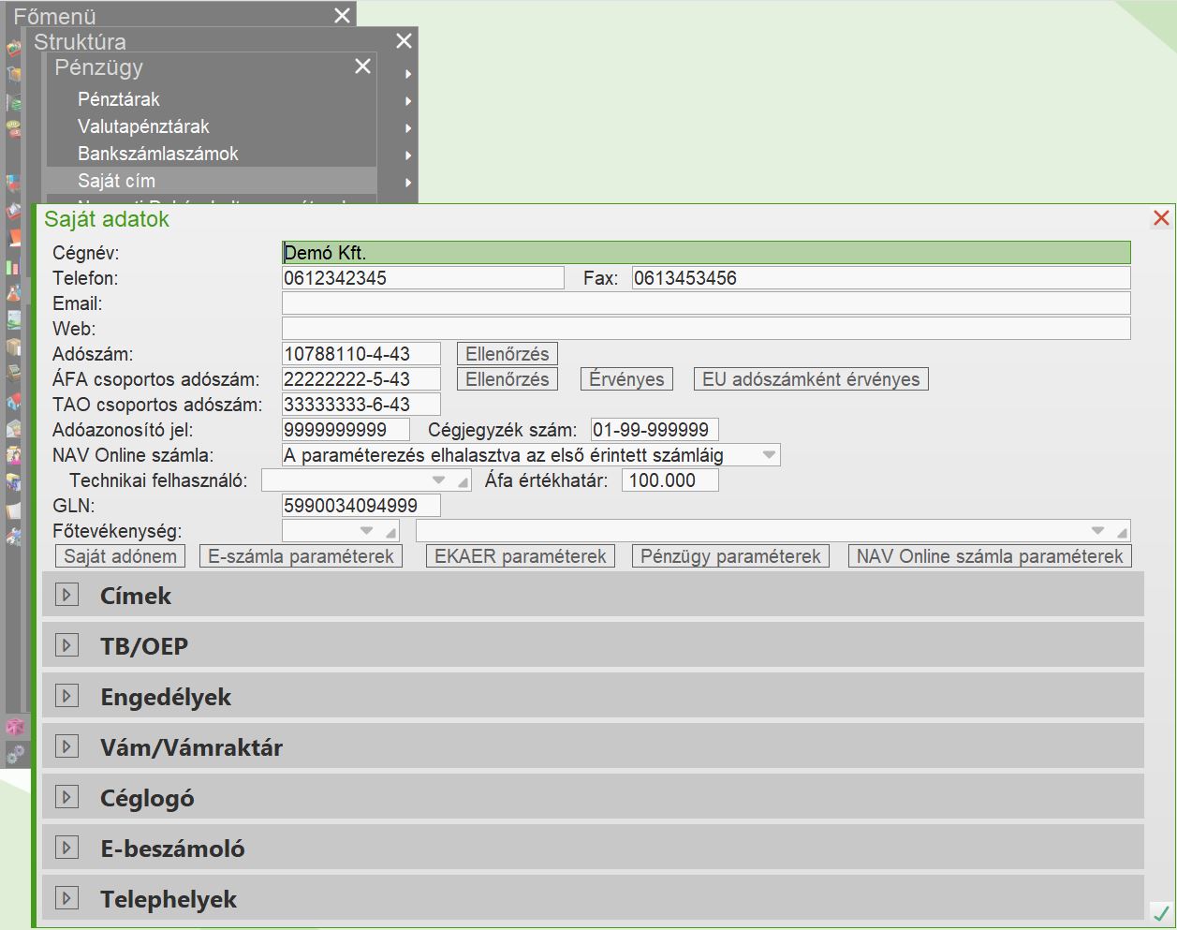Click the Érvényes button
This screenshot has height=930, width=1177.
coord(626,379)
